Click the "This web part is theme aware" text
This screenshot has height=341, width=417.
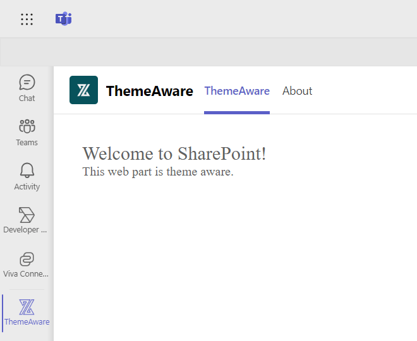(x=158, y=172)
